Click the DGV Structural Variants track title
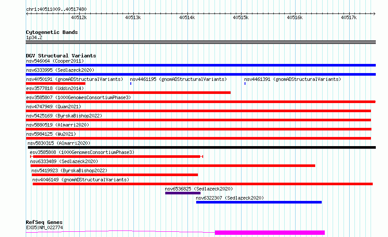 pos(61,56)
